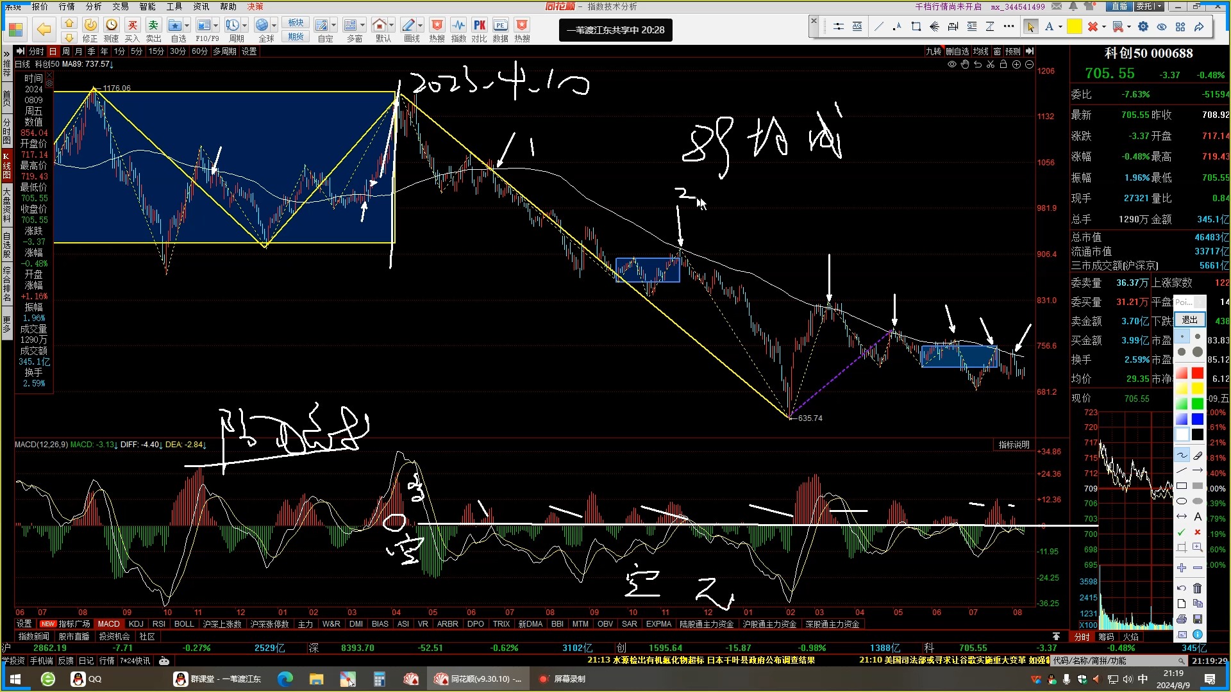Click the 测速 speed test clock icon
Viewport: 1231px width, 692px height.
(112, 25)
